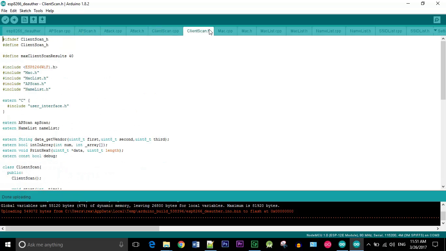Click the ESP8266WiFi.h include line
446x251 pixels.
pyautogui.click(x=30, y=67)
